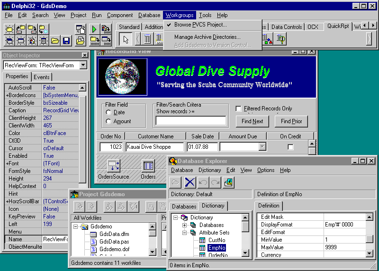Click the Open file folder icon in main toolbar

(x=55, y=40)
